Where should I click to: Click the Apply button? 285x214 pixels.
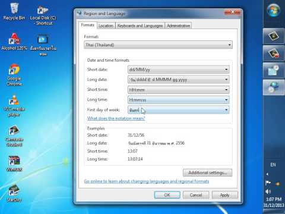[x=225, y=195]
